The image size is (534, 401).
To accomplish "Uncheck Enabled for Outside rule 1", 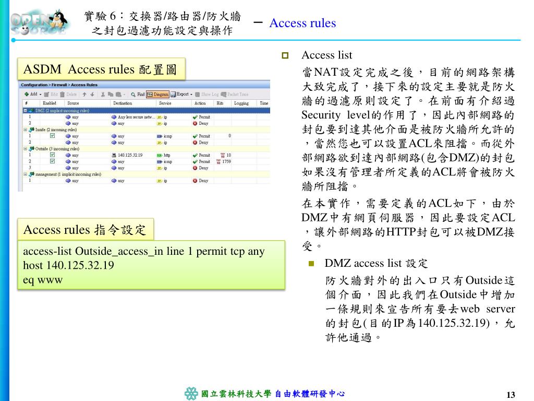I will [x=53, y=155].
